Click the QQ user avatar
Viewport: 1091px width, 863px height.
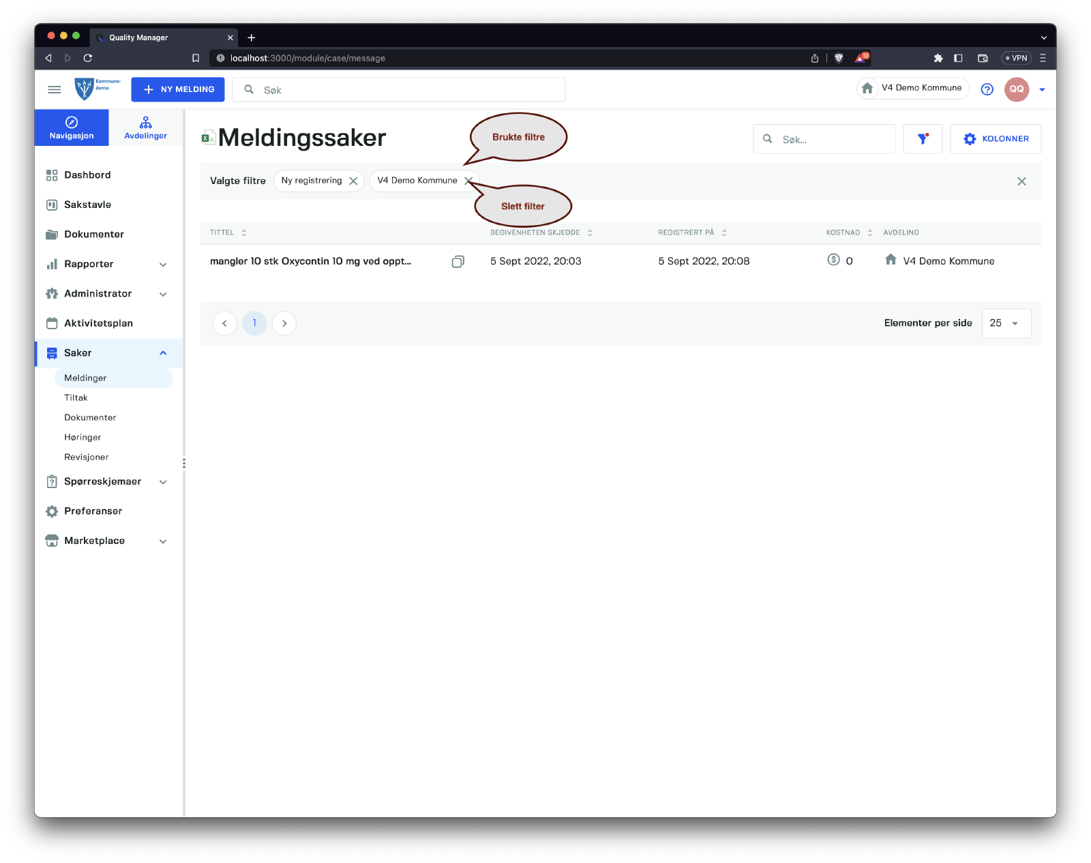[x=1016, y=89]
